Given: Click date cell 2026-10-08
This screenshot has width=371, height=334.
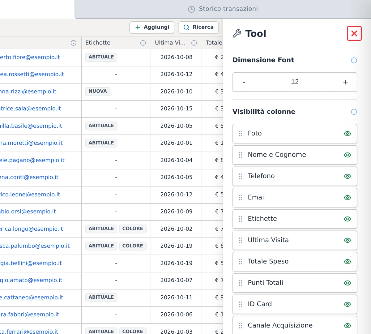Looking at the screenshot, I should point(176,57).
